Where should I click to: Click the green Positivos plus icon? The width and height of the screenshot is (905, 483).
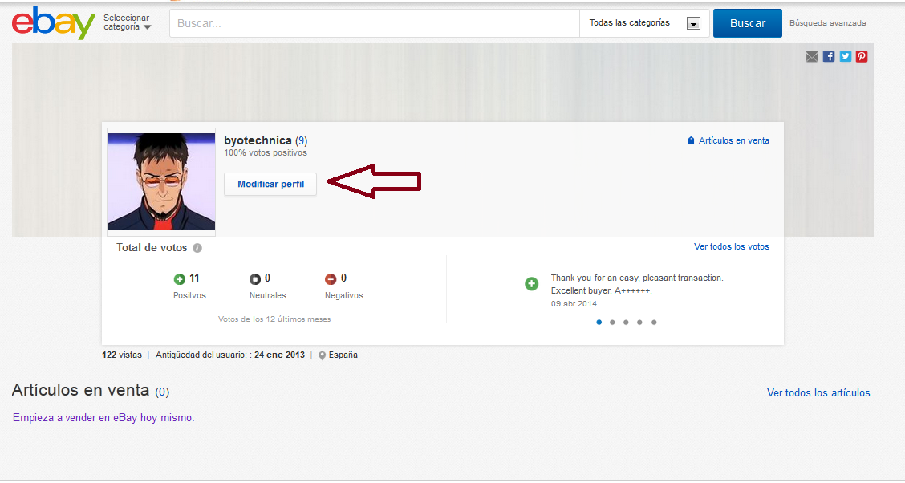click(180, 279)
